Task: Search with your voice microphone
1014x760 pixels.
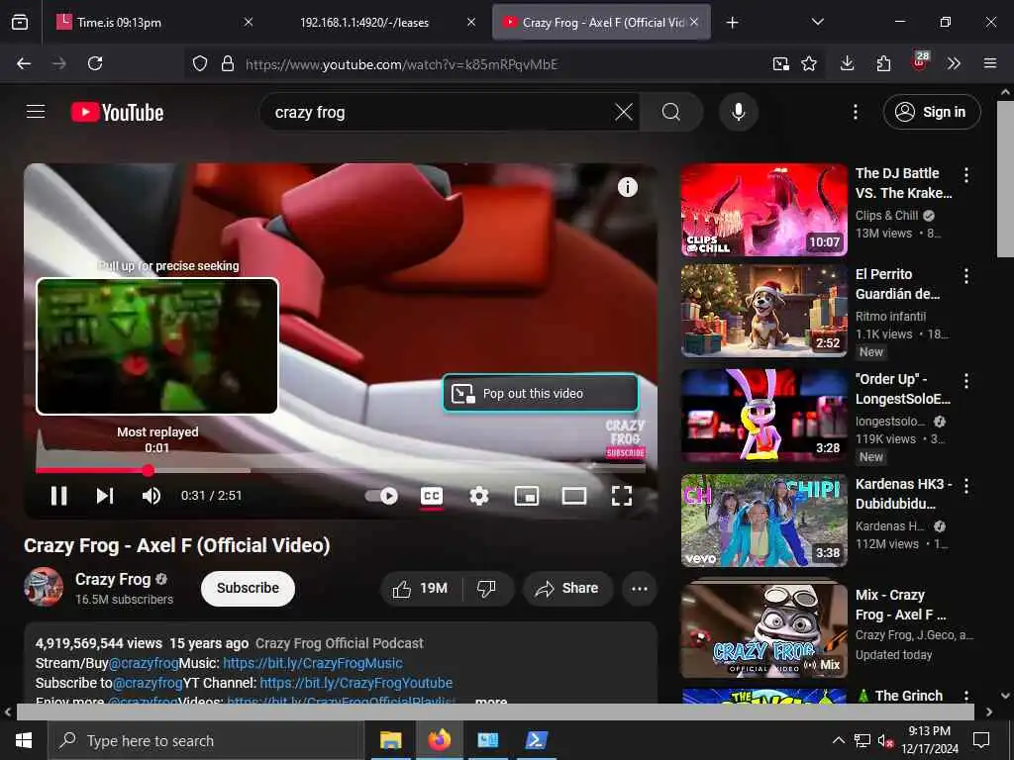Action: (738, 112)
